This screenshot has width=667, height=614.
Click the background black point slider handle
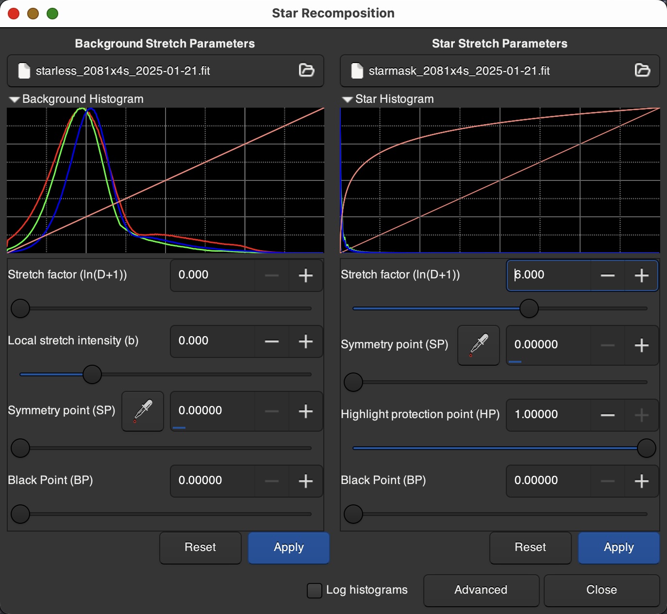pos(20,514)
